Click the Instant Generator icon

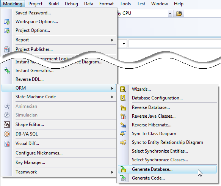[x=7, y=71]
